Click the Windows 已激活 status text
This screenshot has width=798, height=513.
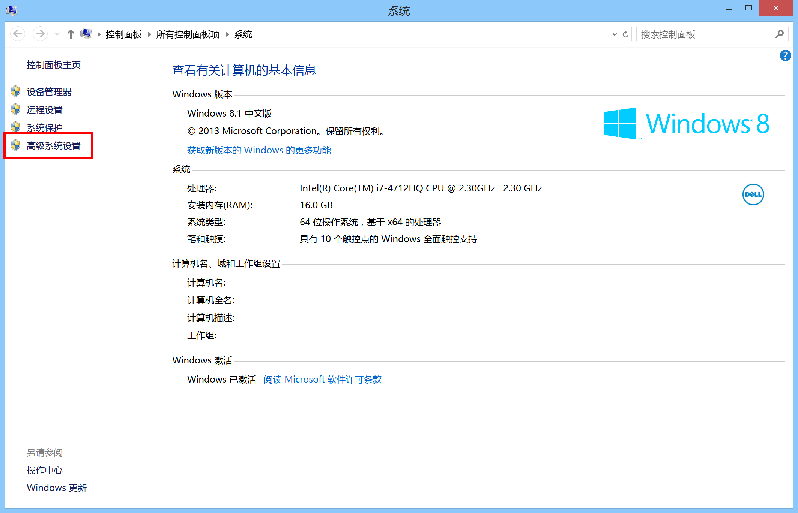point(222,380)
